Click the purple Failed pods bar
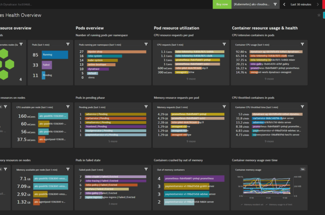Viewport: 325px width, 215px height. coord(47,65)
